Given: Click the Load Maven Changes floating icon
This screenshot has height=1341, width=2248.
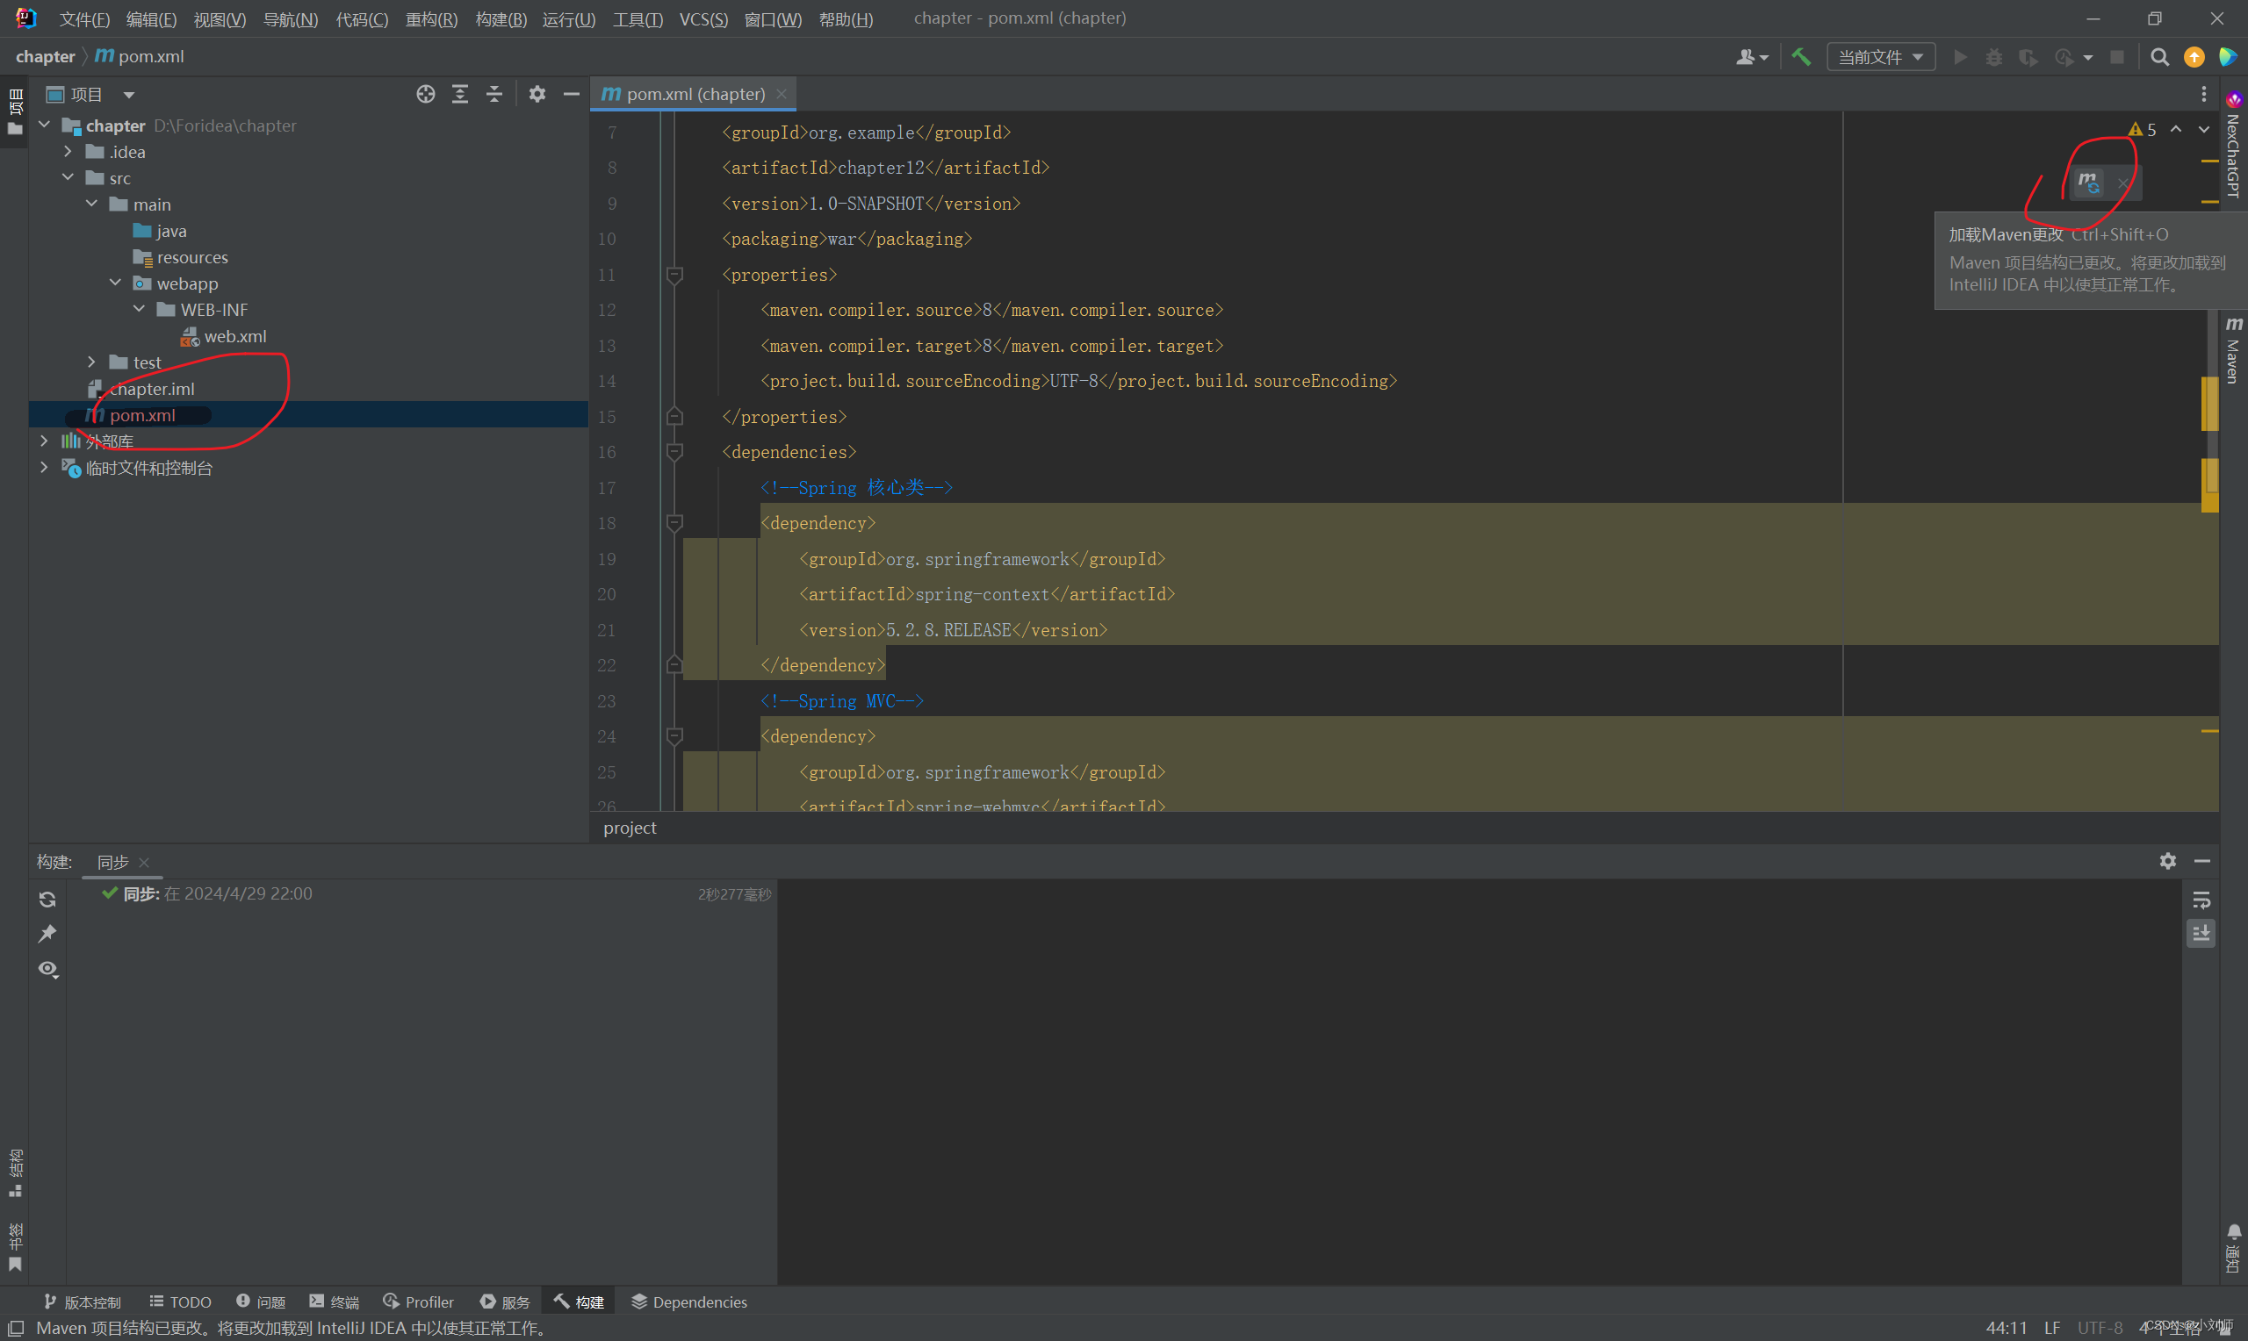Looking at the screenshot, I should click(x=2088, y=183).
